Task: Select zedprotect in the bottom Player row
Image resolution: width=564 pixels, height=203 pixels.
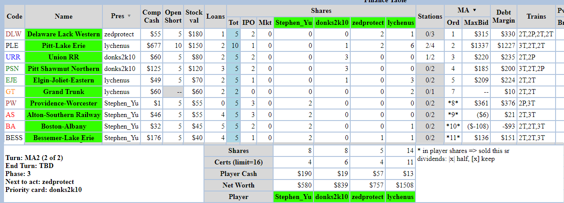Action: [x=366, y=196]
